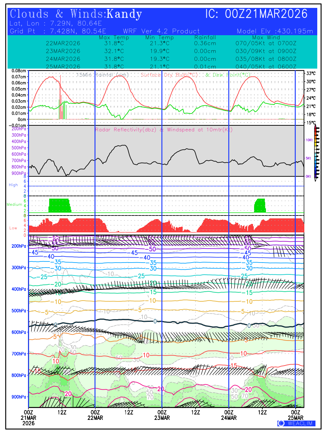
Task: Select the 23MAR2026 forecast row date
Action: click(x=63, y=51)
